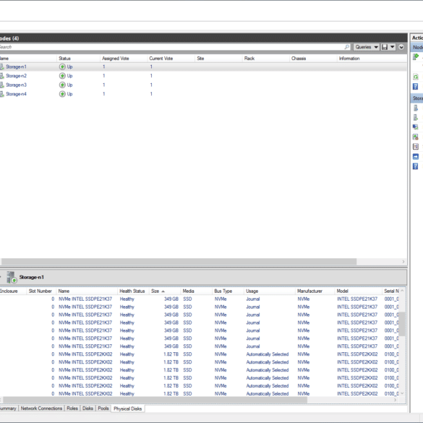
Task: Sort by Health Status column header
Action: pos(133,291)
